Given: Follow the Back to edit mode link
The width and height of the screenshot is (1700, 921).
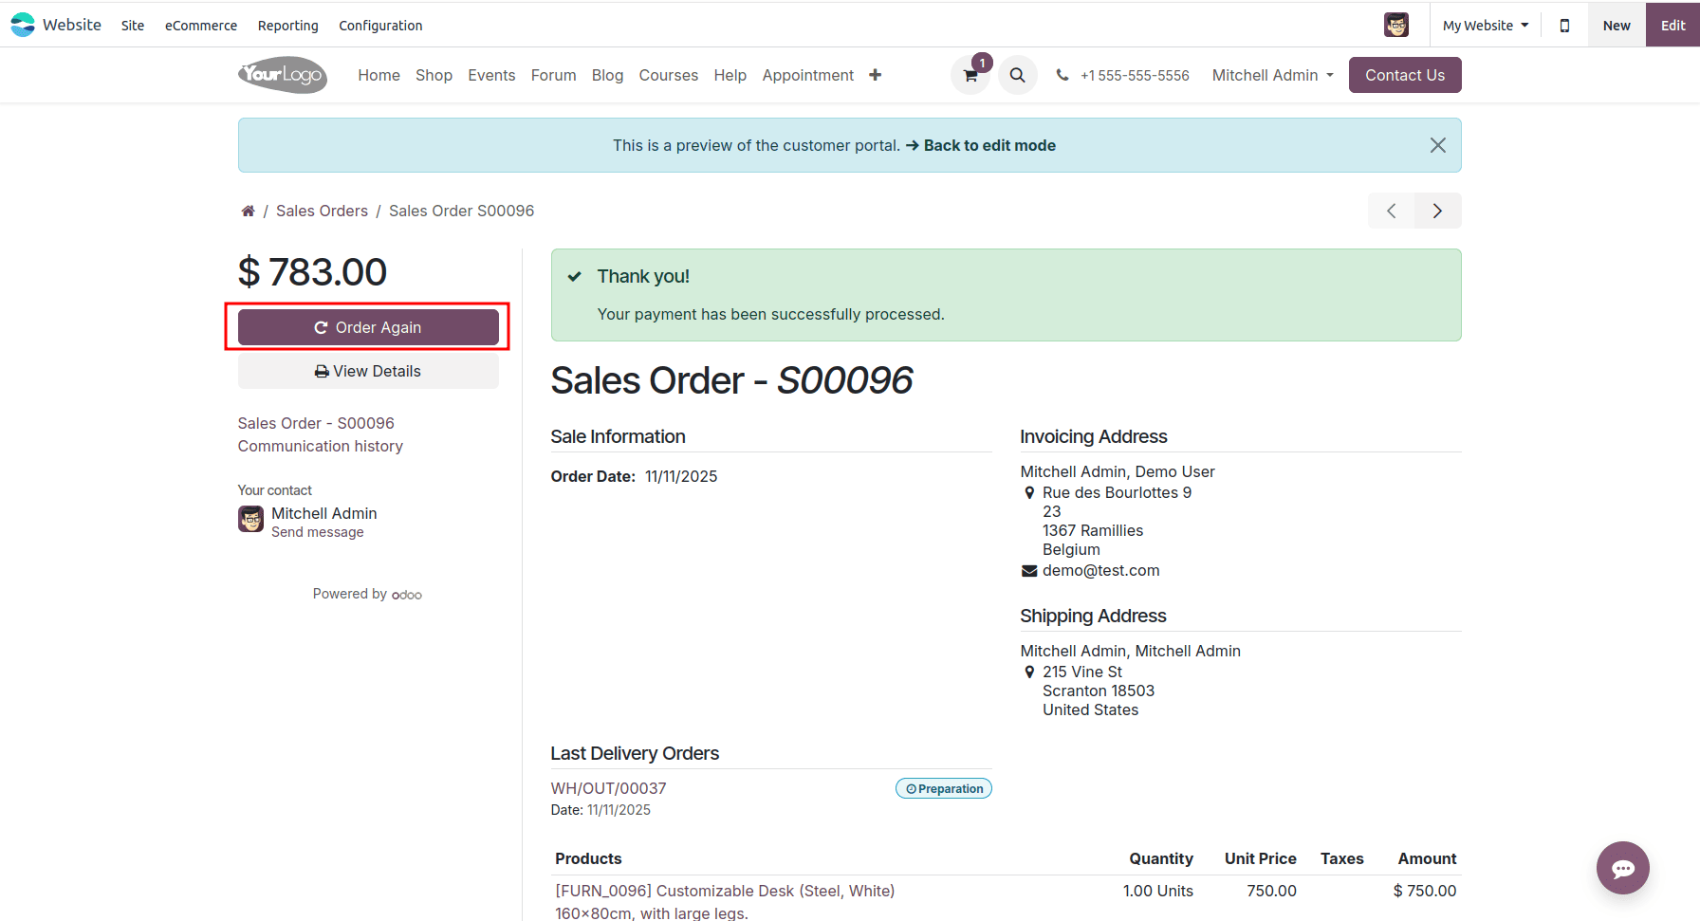Looking at the screenshot, I should (x=989, y=145).
